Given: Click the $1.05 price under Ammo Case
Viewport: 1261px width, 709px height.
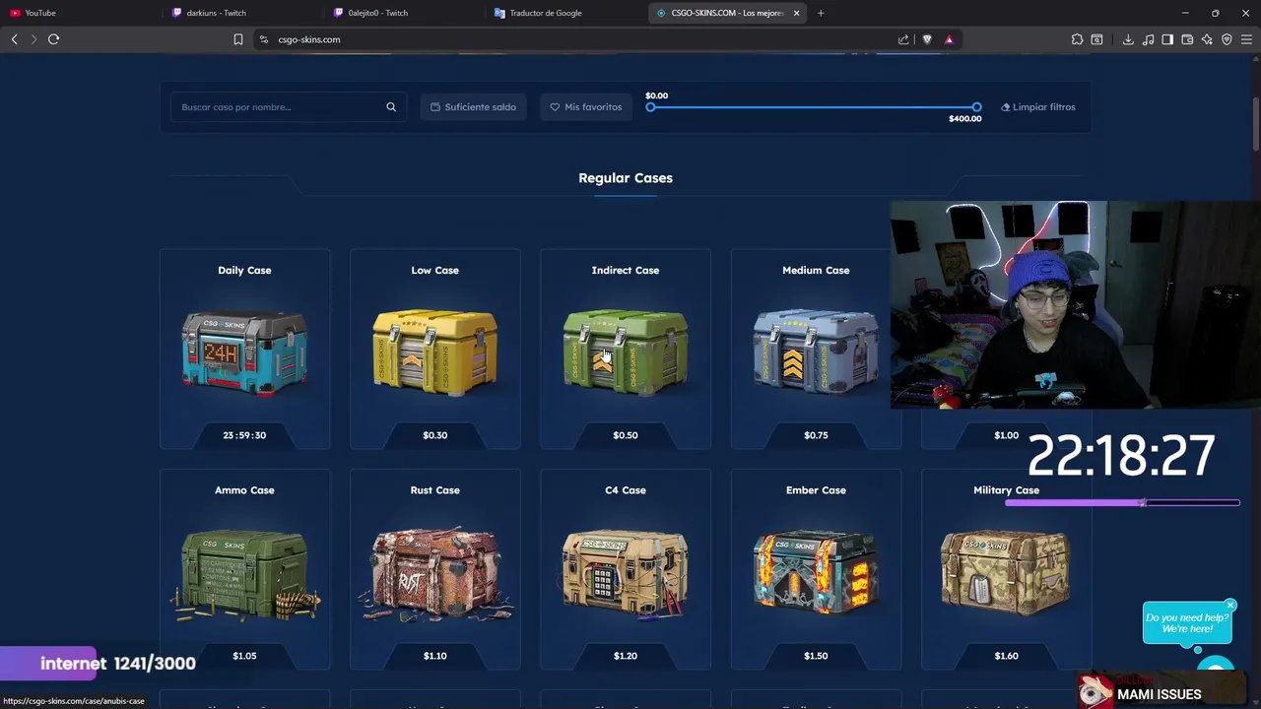Looking at the screenshot, I should [244, 656].
